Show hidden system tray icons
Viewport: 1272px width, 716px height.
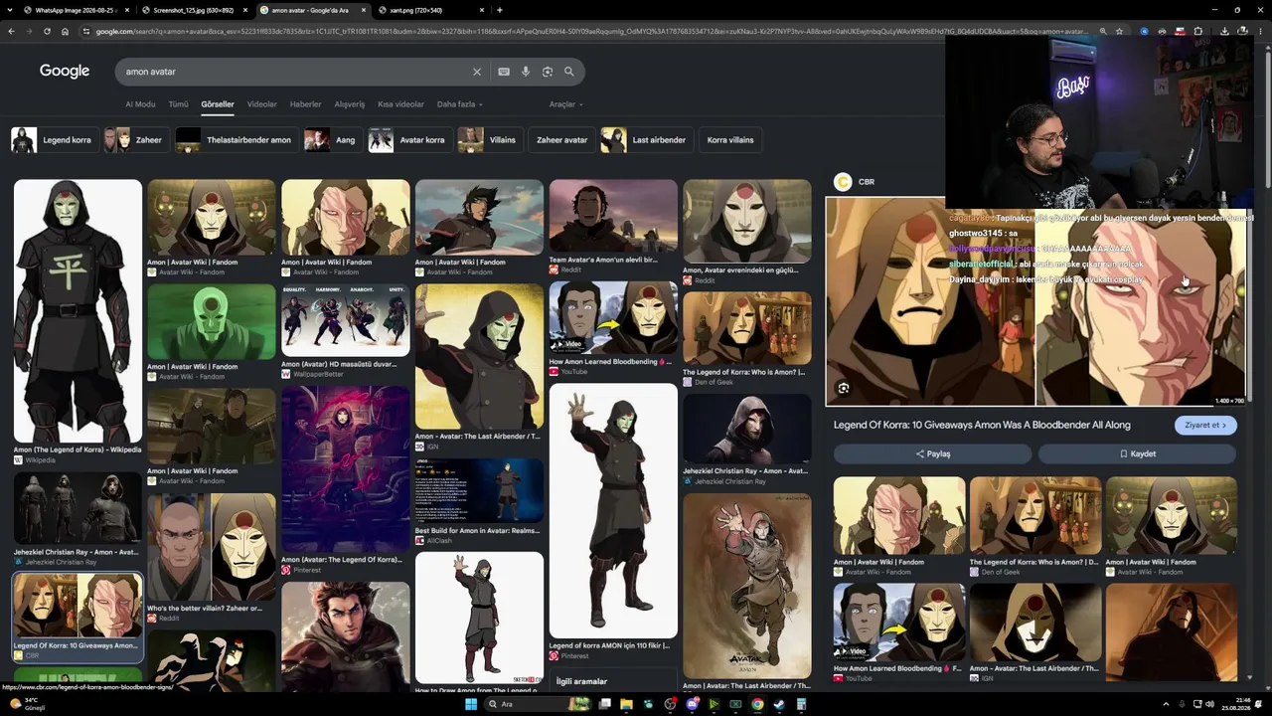pos(1168,704)
